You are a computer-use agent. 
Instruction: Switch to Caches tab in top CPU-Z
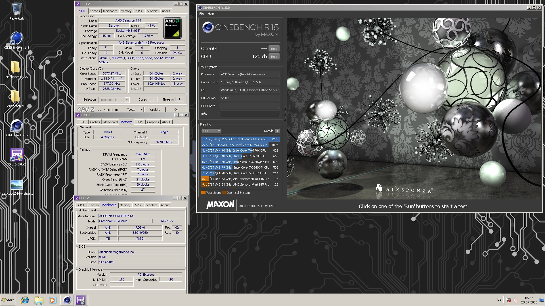[95, 11]
